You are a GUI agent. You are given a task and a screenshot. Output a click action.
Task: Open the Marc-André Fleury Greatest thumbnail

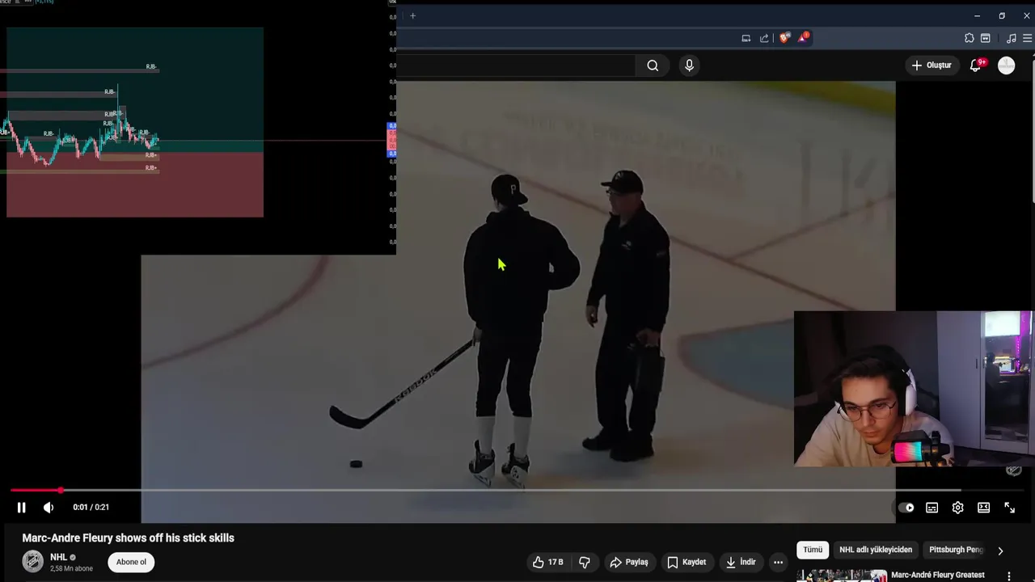click(842, 576)
